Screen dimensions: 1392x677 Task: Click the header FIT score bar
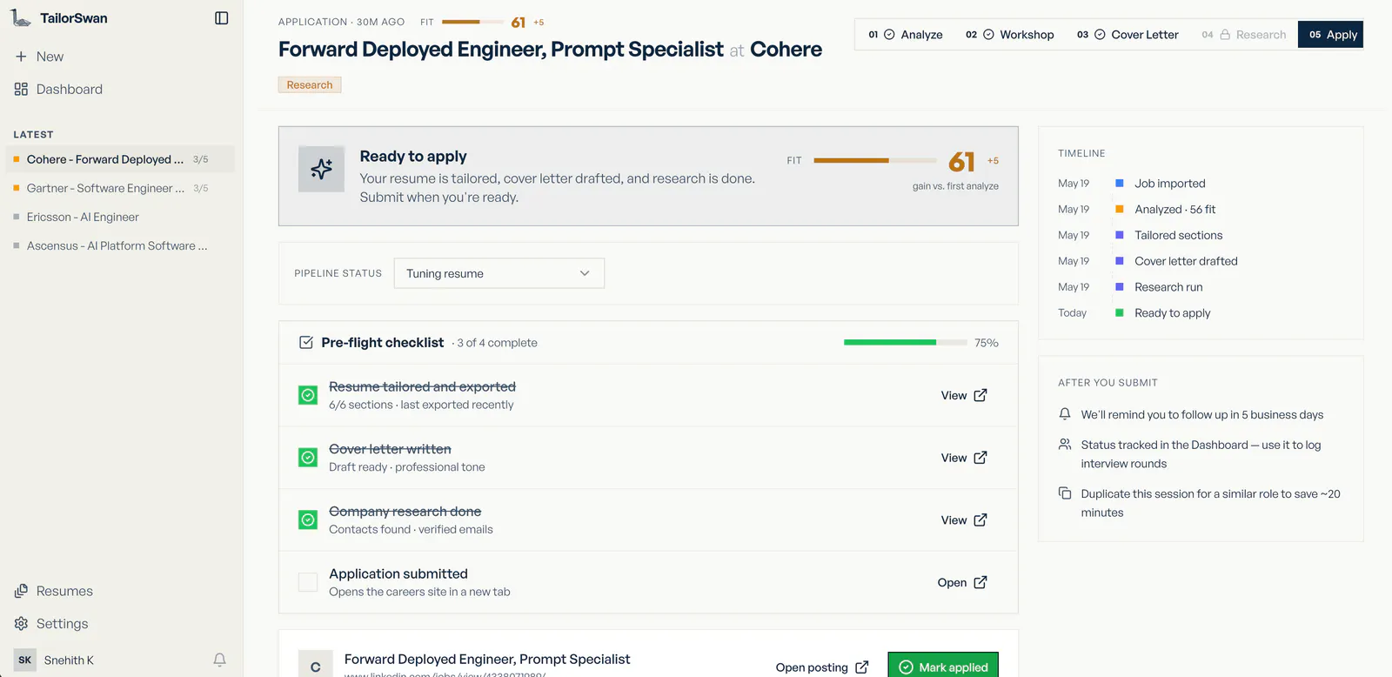[x=472, y=22]
